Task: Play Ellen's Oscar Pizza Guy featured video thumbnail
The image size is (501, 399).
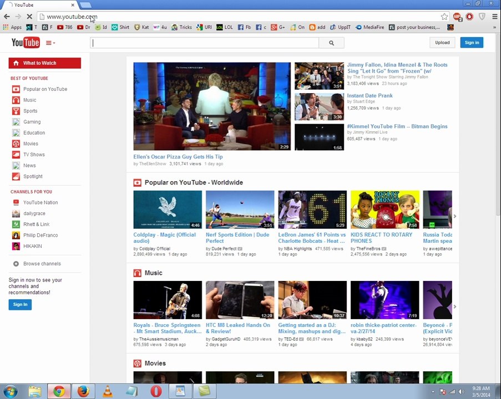Action: click(x=212, y=106)
